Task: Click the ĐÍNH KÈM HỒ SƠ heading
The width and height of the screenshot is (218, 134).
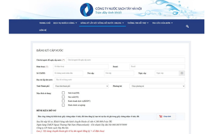Action: pos(46,111)
